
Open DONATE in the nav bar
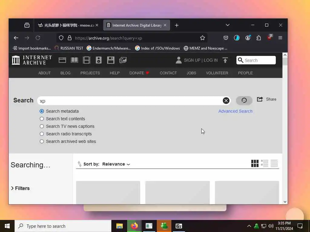[x=139, y=73]
